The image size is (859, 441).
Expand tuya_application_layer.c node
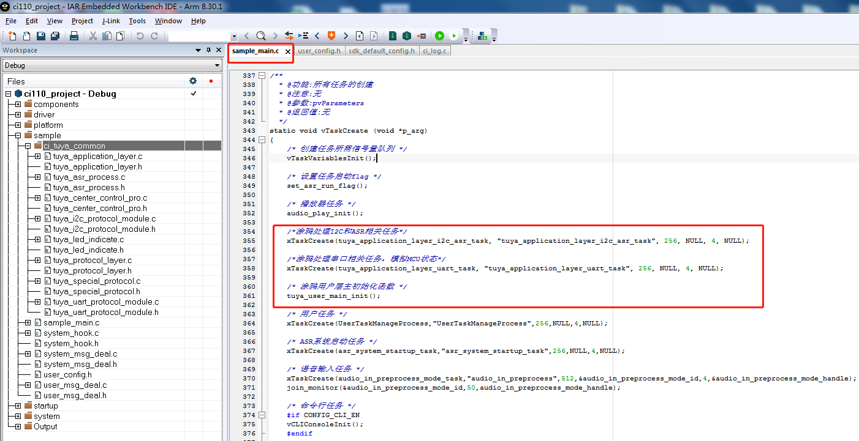point(37,156)
